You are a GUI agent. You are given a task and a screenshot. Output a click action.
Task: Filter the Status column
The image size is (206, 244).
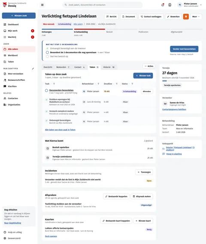point(132,84)
